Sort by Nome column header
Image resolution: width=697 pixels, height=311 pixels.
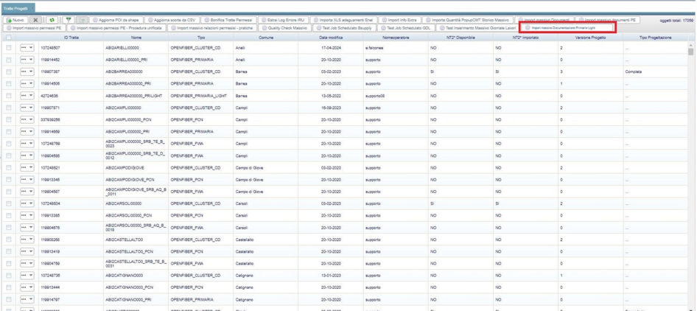136,38
